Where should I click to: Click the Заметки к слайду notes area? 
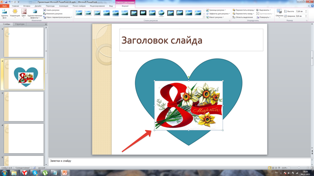tap(179, 161)
